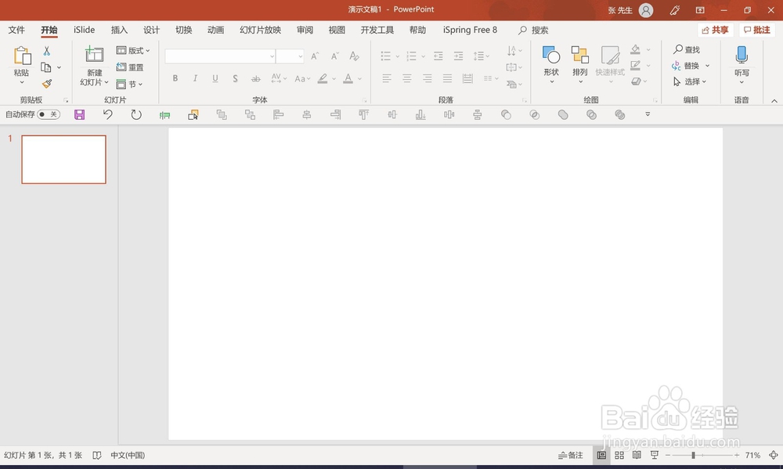Switch to Normal view in status bar
The height and width of the screenshot is (469, 783).
tap(601, 455)
